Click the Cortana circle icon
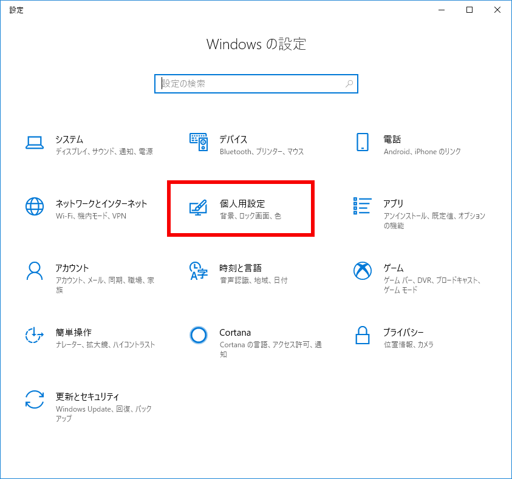Image resolution: width=512 pixels, height=479 pixels. [x=199, y=335]
